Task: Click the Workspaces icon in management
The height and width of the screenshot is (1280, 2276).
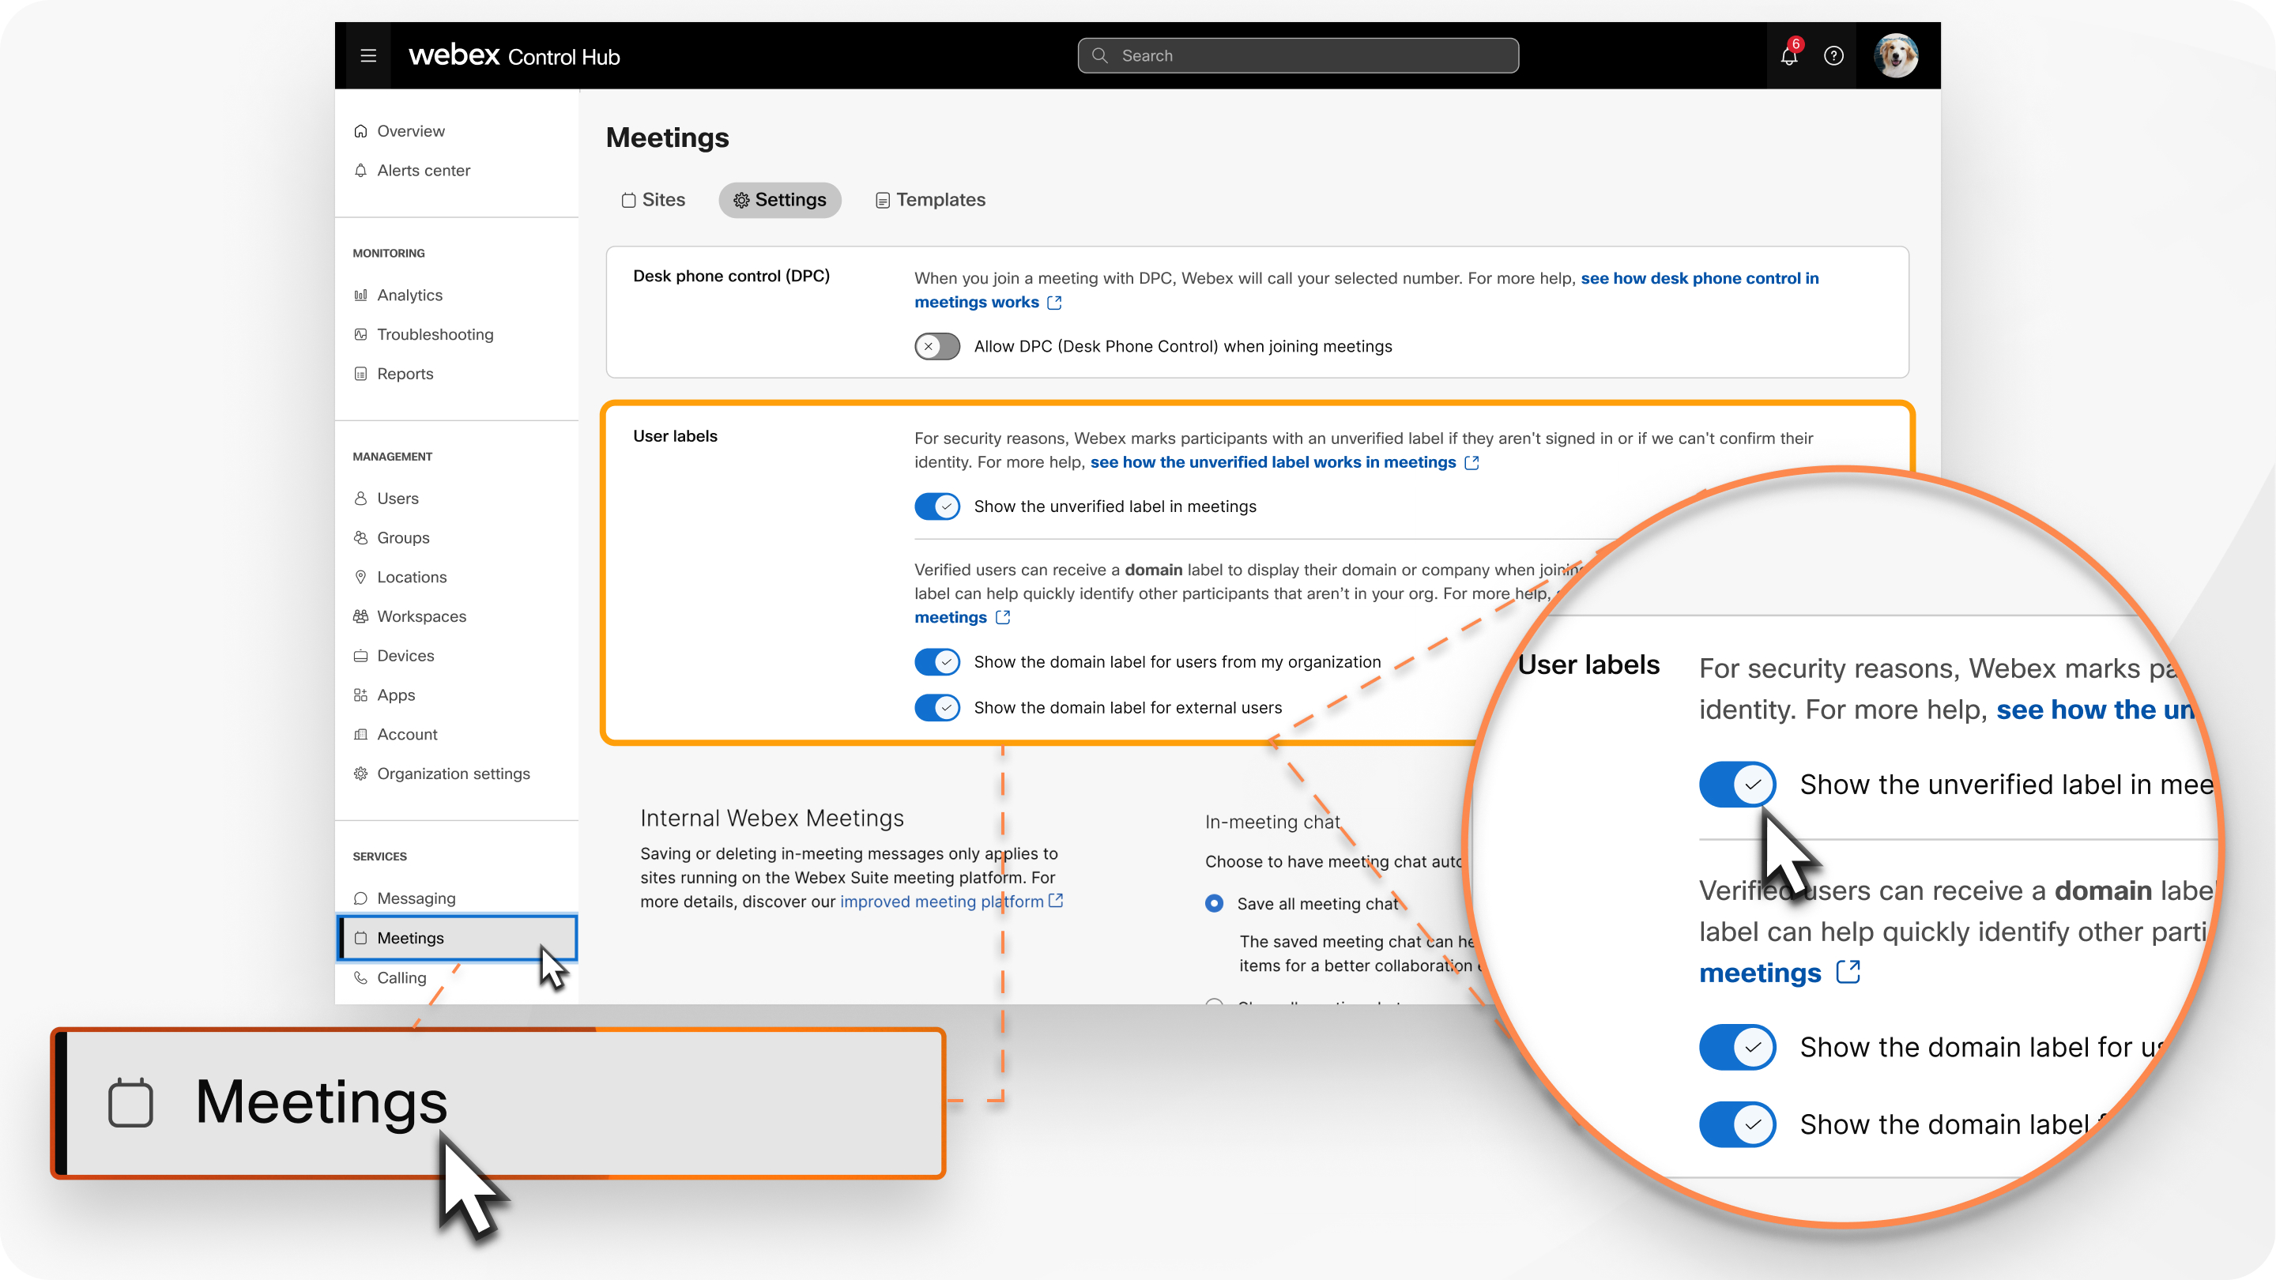Action: (360, 616)
